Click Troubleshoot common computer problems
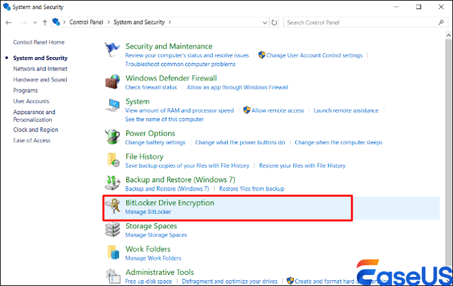 pos(181,64)
